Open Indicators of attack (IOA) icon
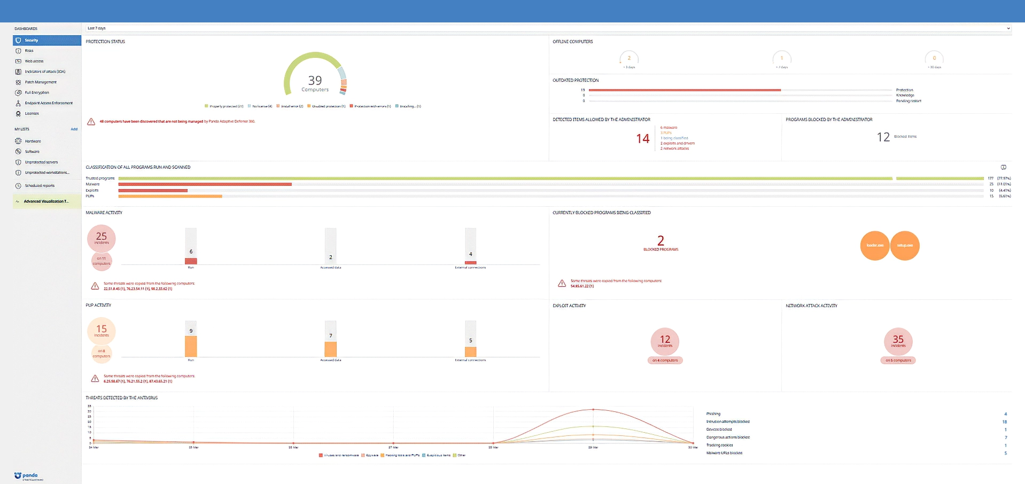1025x484 pixels. (x=18, y=72)
